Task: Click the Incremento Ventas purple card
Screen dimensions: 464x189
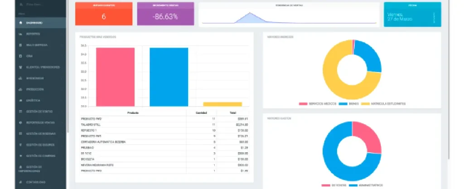Action: click(x=165, y=14)
